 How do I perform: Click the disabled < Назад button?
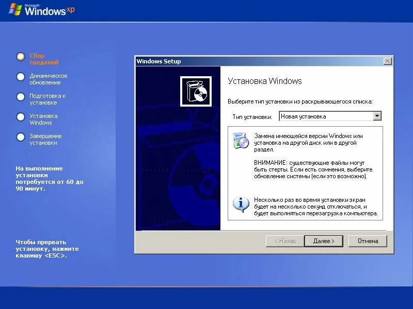(285, 241)
